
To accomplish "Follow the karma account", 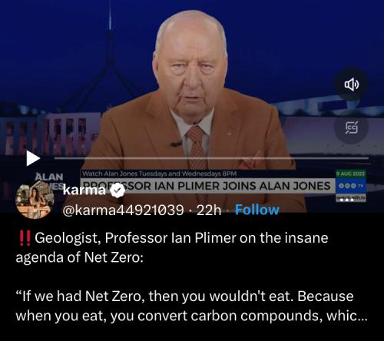I will pyautogui.click(x=257, y=210).
